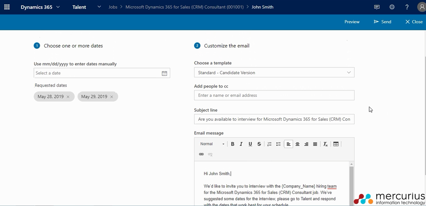The height and width of the screenshot is (206, 426).
Task: Open the Normal paragraph style dropdown
Action: [212, 144]
